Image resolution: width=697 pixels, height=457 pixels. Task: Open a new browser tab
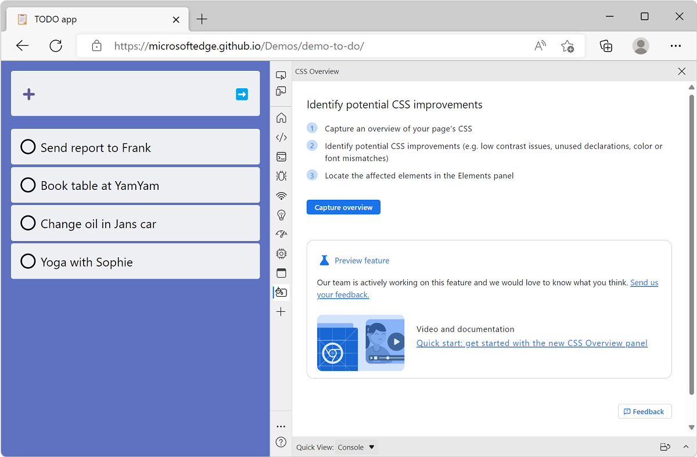pyautogui.click(x=202, y=19)
